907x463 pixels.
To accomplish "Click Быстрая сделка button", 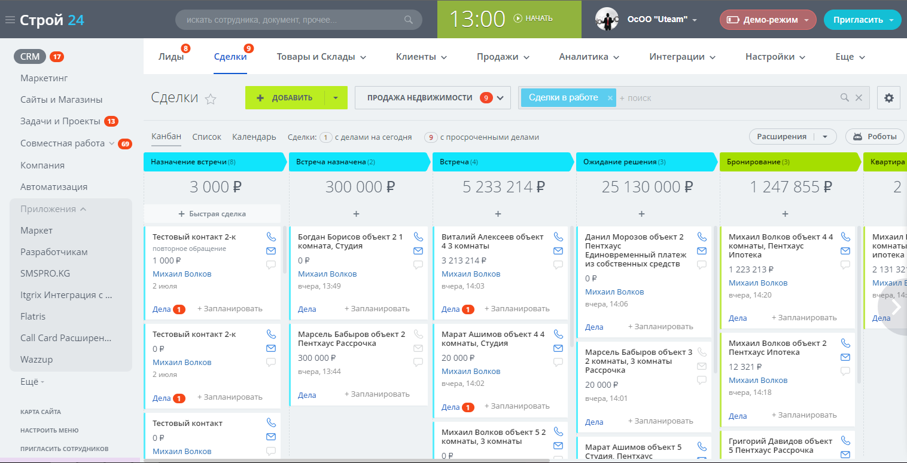I will coord(212,214).
